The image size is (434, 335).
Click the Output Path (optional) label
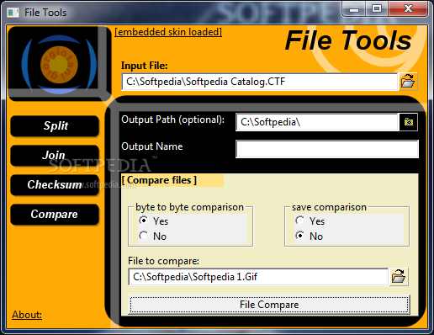(x=172, y=120)
